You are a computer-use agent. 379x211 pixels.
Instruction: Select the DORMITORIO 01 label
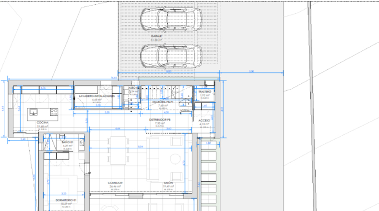click(66, 200)
